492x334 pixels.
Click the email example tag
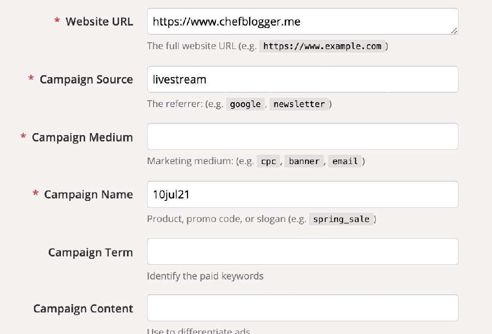(345, 161)
